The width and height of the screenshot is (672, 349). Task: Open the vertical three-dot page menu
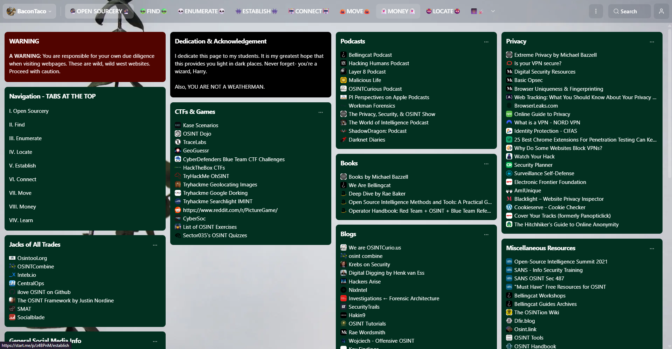pyautogui.click(x=596, y=11)
